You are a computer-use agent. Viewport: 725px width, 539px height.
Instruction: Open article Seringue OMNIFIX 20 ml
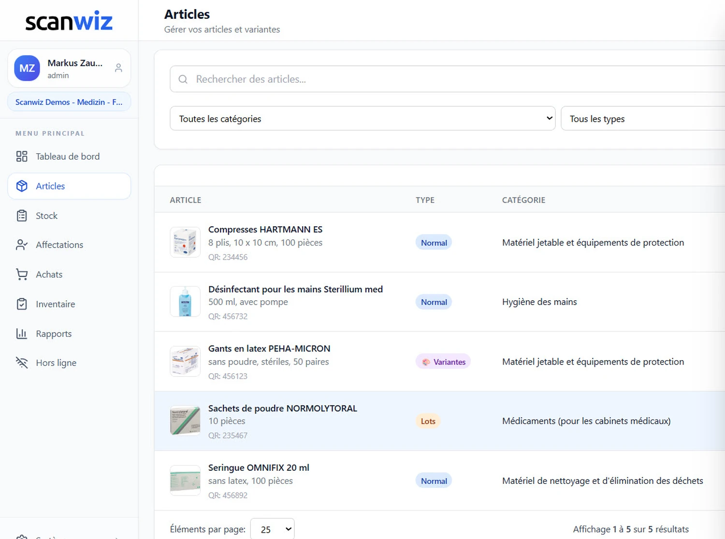click(x=259, y=468)
